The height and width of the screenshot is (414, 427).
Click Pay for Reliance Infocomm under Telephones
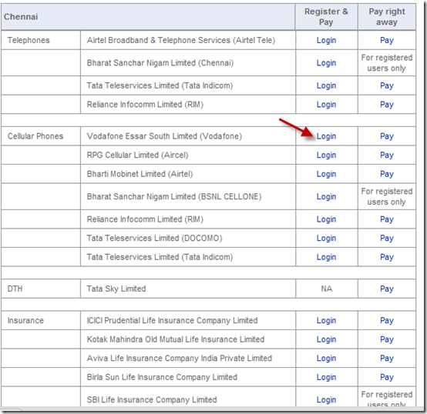[x=387, y=105]
